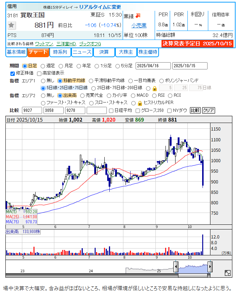
Task: Click the 信用 label at top left
Action: coord(12,6)
